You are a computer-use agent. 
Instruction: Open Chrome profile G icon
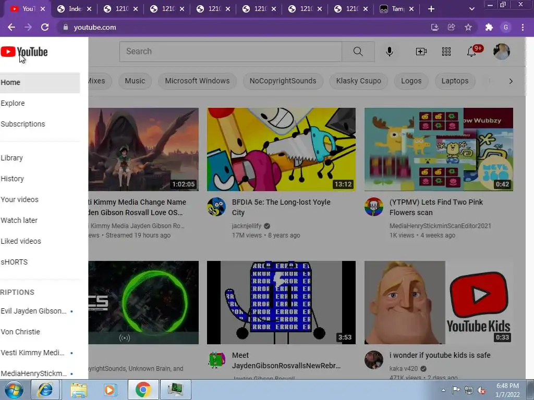[x=506, y=27]
